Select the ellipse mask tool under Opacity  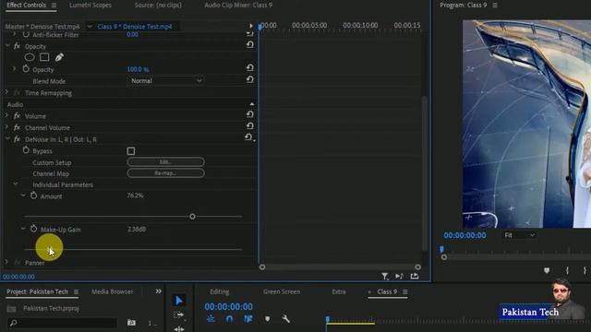pos(30,57)
